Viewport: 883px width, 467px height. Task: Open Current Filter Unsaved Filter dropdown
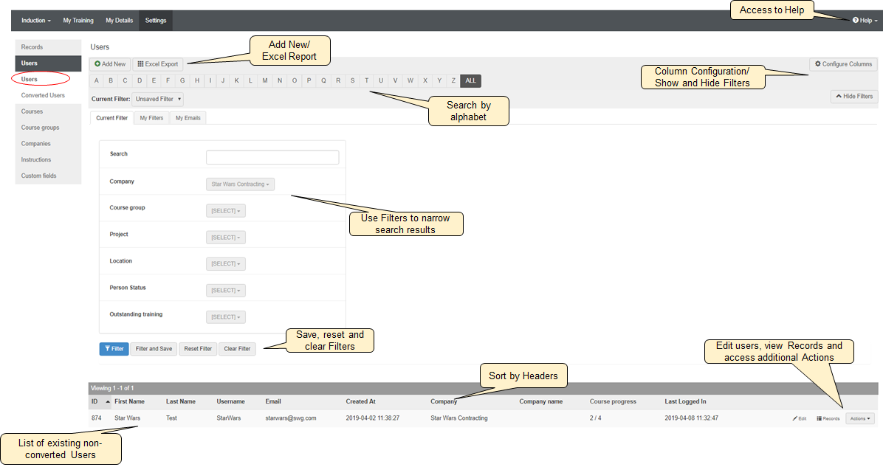coord(159,99)
